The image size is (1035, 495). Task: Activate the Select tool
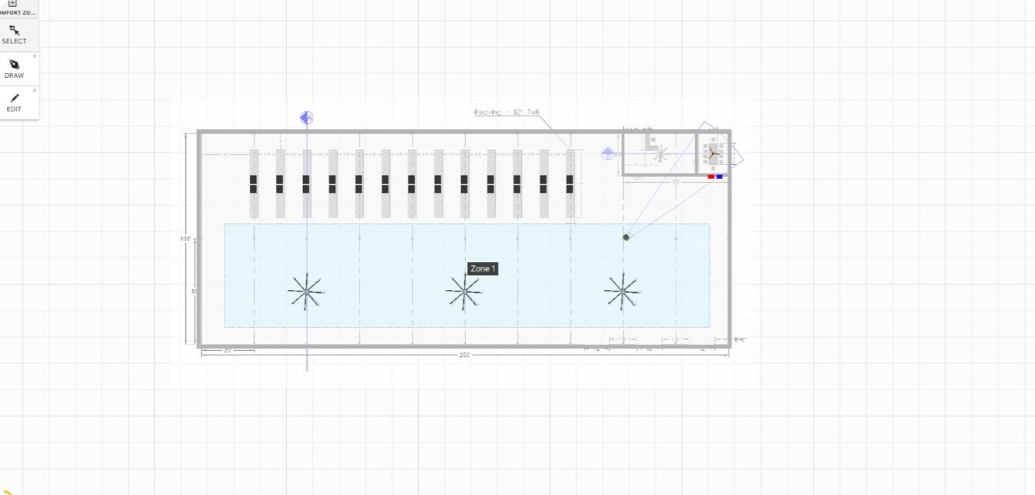(14, 35)
